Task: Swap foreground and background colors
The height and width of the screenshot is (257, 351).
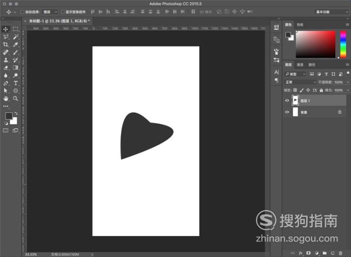Action: tap(16, 113)
